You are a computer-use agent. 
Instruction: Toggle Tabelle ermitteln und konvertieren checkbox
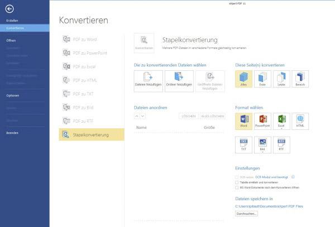coord(237,182)
